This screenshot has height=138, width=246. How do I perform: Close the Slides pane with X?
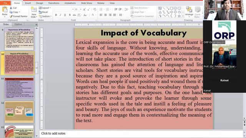point(36,25)
